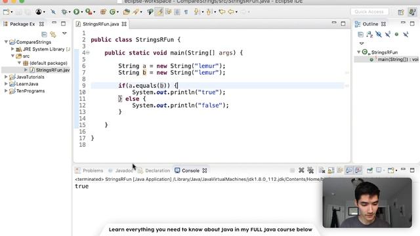The image size is (420, 236).
Task: Click Remove All Terminated Launches icon
Action: click(310, 170)
